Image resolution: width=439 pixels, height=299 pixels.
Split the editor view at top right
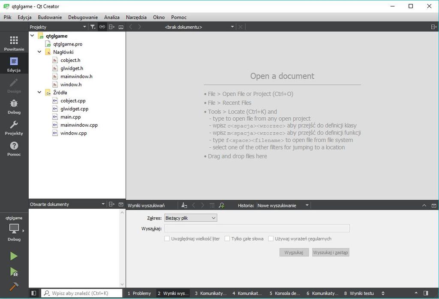click(434, 27)
